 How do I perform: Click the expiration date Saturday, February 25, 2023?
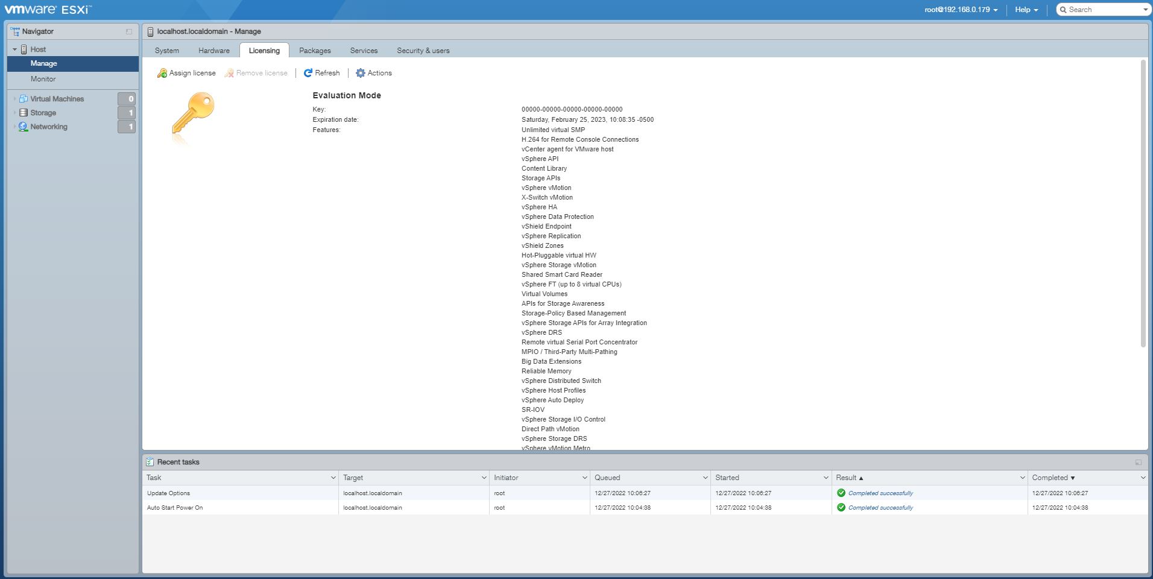pyautogui.click(x=587, y=119)
